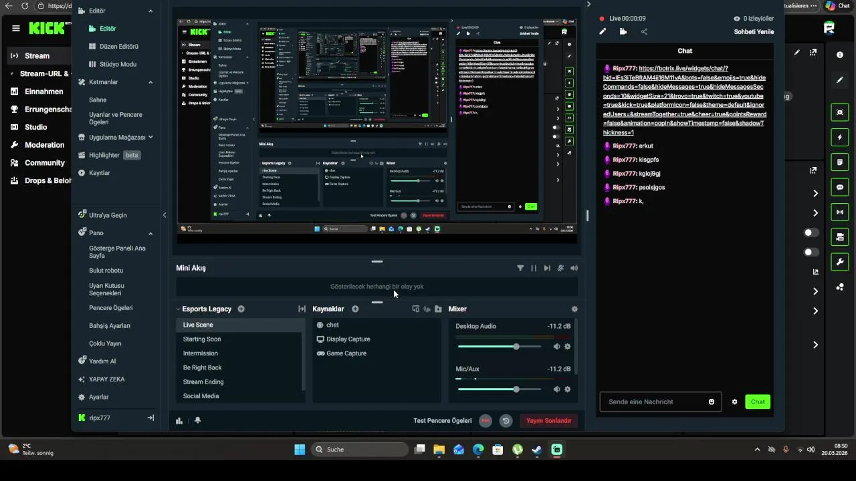
Task: Open the audio source icon in the Kaynaklar header
Action: point(427,309)
